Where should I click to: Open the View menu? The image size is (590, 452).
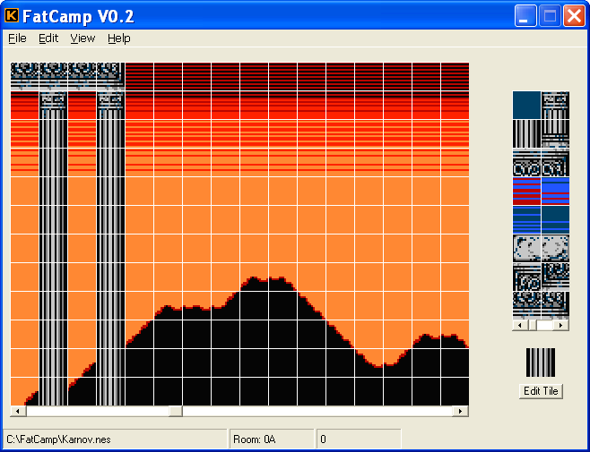pyautogui.click(x=82, y=38)
